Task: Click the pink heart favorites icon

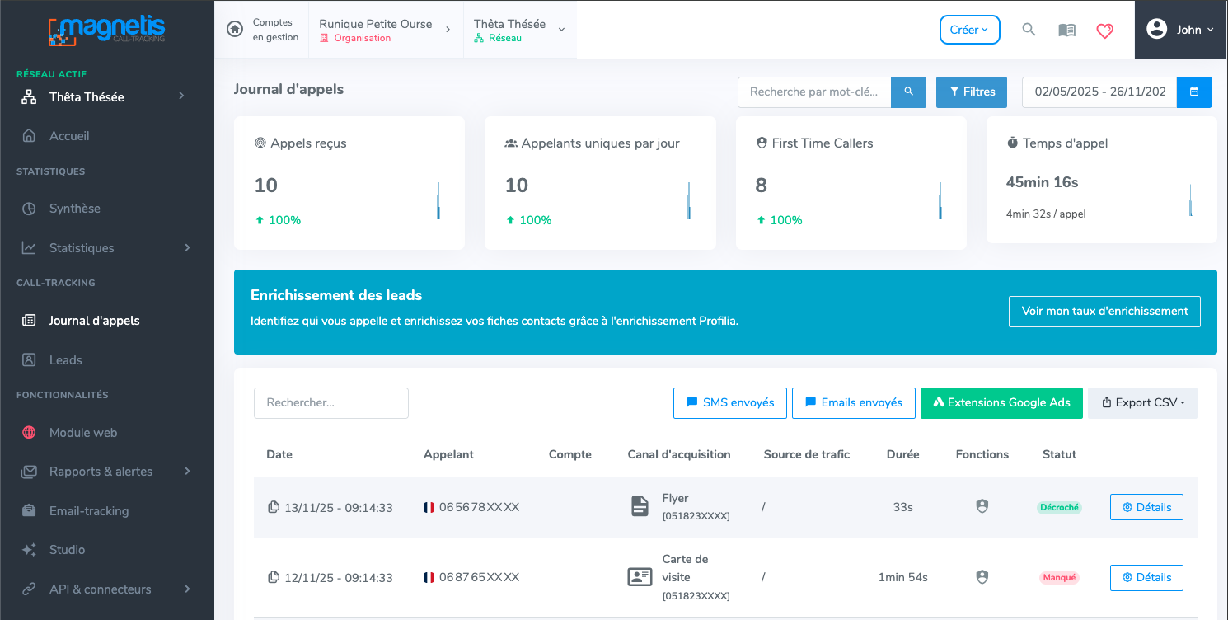Action: pos(1104,31)
